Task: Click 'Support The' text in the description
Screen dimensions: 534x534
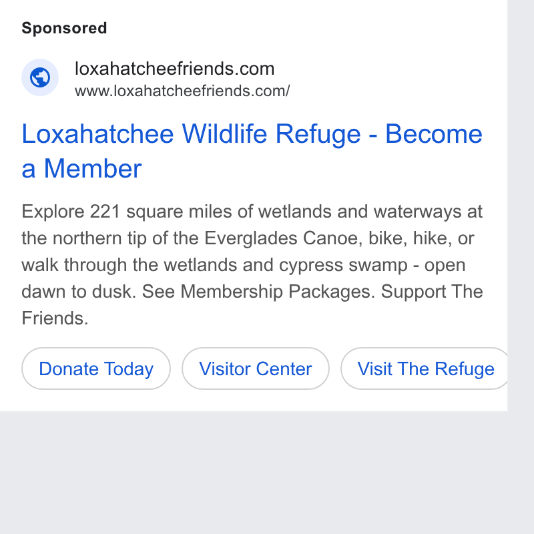Action: [432, 292]
